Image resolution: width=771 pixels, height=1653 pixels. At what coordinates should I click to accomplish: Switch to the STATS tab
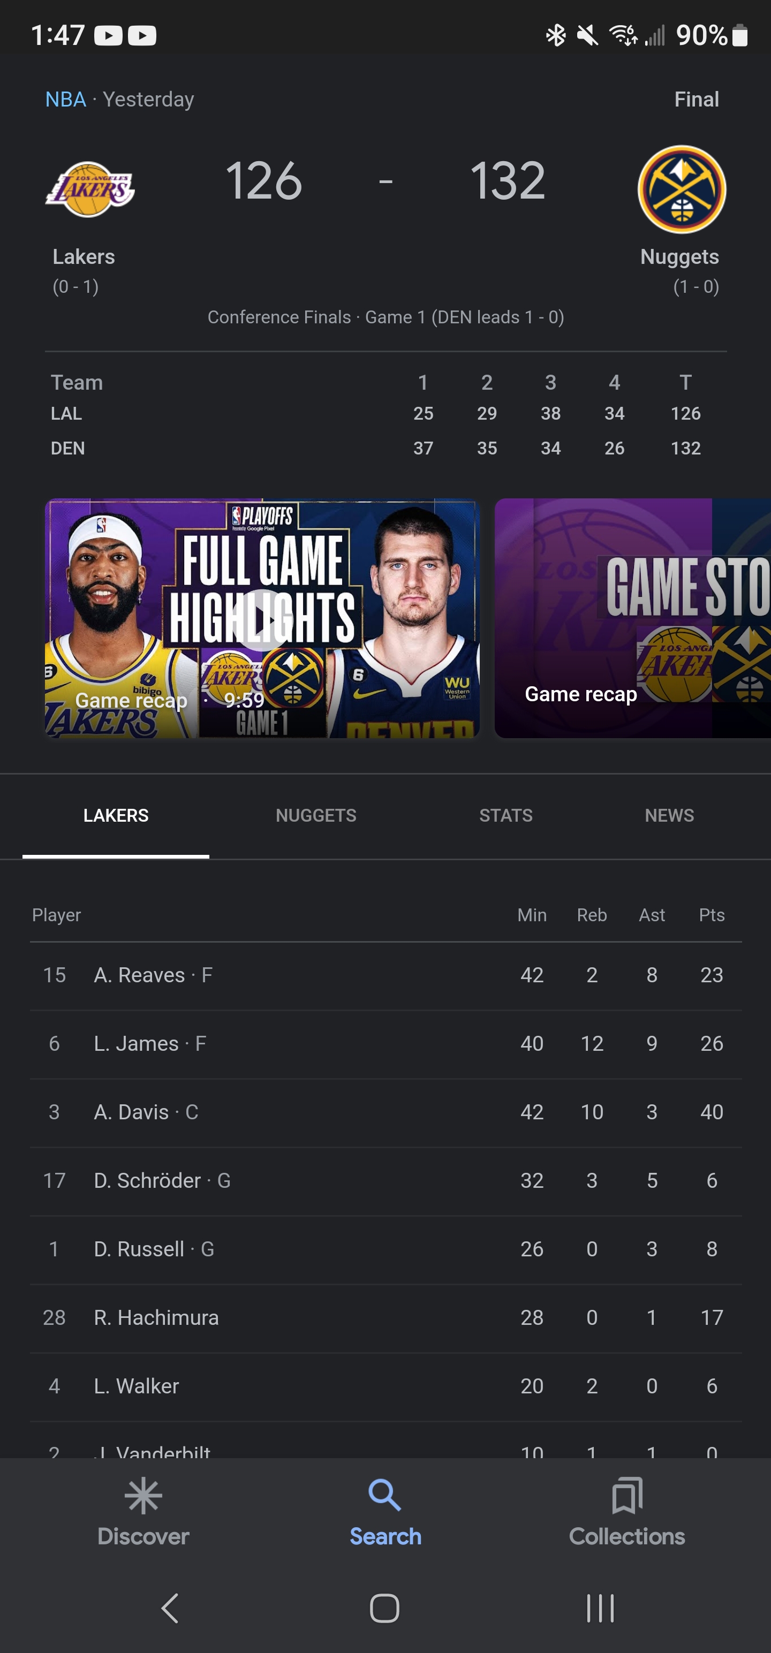[x=506, y=816]
